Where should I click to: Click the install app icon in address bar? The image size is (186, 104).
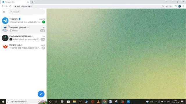[x=163, y=6]
